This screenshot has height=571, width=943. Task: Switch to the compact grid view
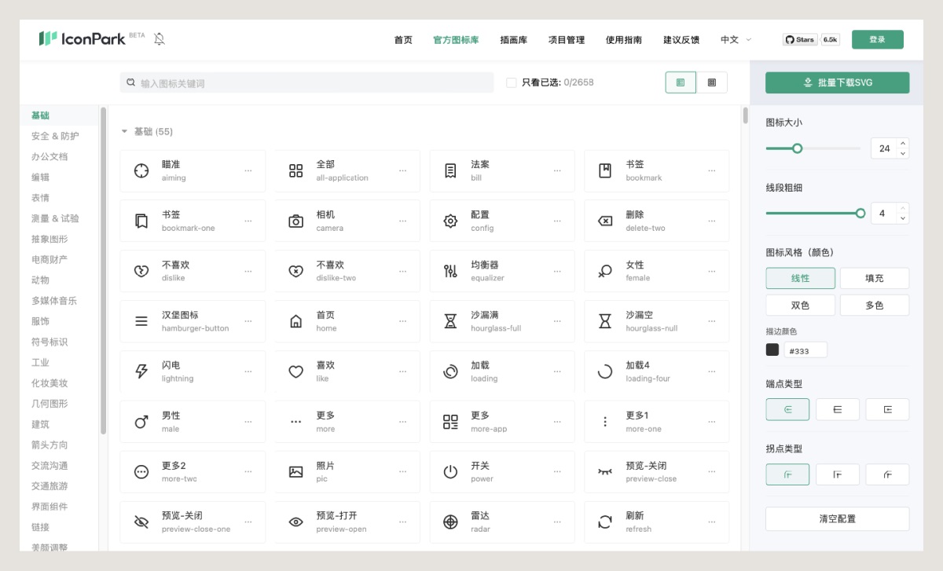pyautogui.click(x=712, y=82)
